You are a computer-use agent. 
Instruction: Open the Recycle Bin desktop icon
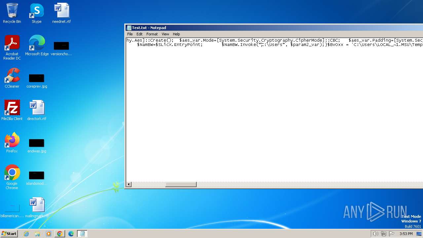pyautogui.click(x=12, y=13)
